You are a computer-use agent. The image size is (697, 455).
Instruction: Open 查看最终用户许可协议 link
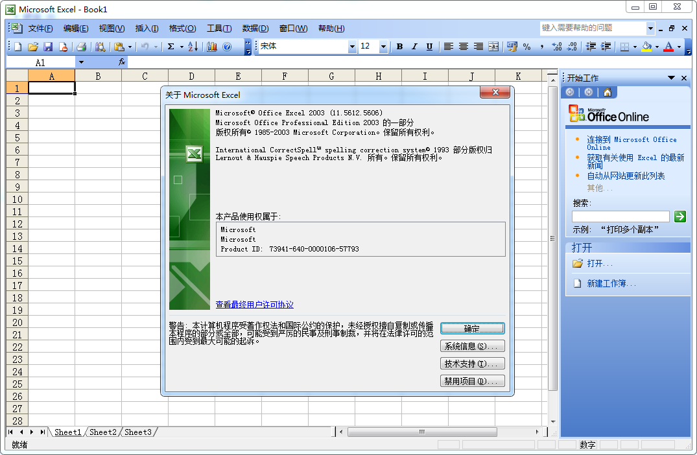(x=254, y=305)
